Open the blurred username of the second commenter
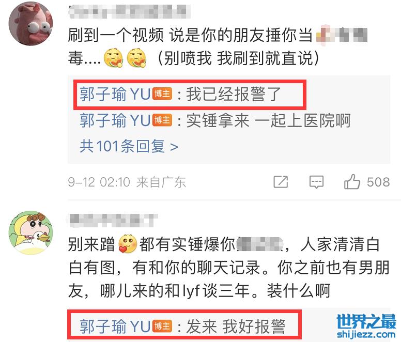Screen dimensions: 401x342 [113, 220]
